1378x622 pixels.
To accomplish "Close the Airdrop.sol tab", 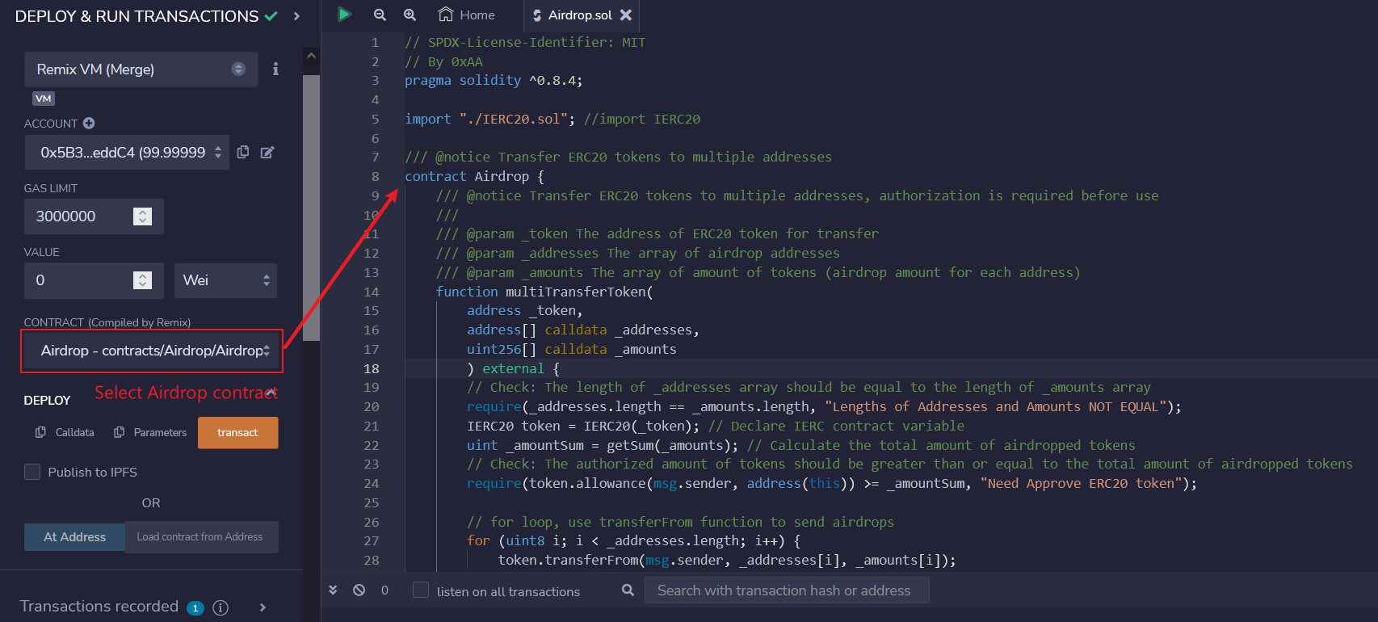I will (x=626, y=15).
